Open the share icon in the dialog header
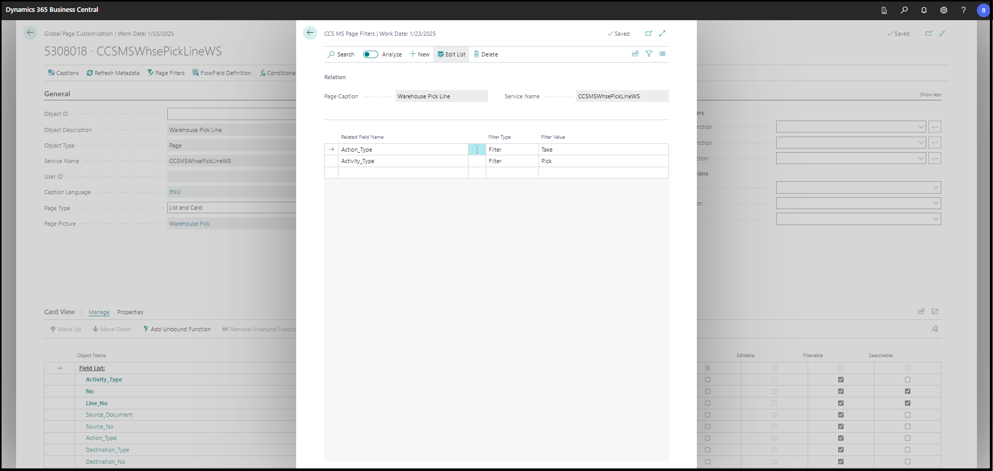 635,53
